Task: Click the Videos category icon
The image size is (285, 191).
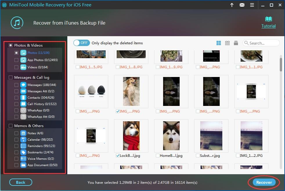Action: [23, 67]
